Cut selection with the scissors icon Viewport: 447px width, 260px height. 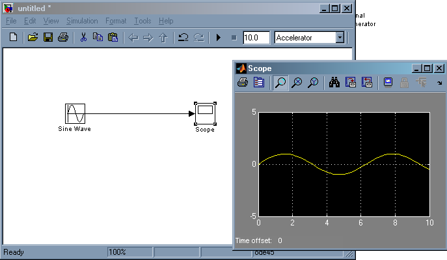pos(83,37)
